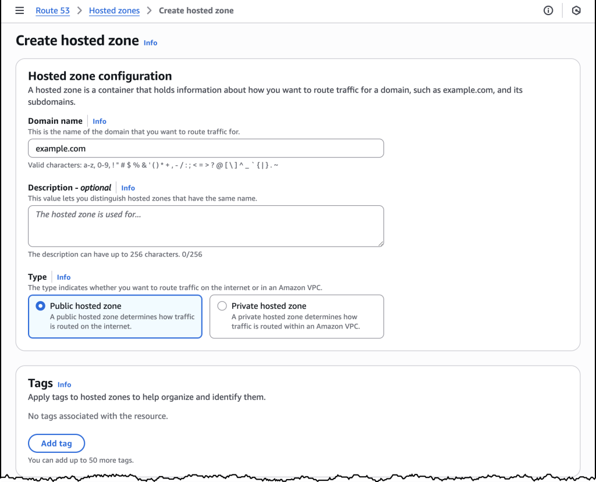Viewport: 596px width, 482px height.
Task: Click the breadcrumb chevron after Hosted zones
Action: click(x=149, y=10)
